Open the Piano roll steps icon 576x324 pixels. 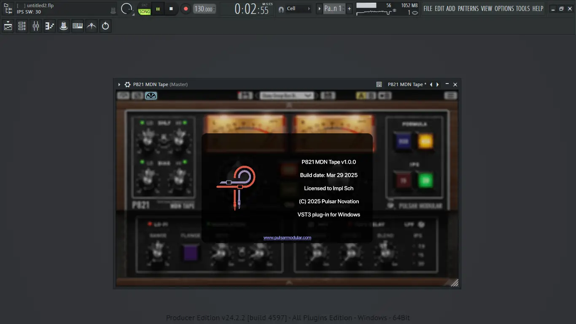tap(50, 26)
